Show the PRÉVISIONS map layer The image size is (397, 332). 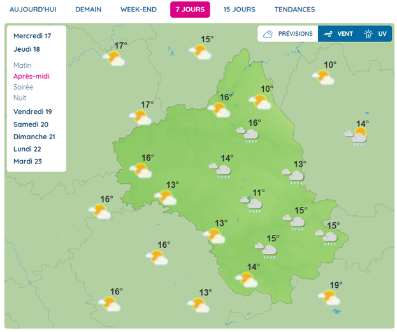pos(288,34)
